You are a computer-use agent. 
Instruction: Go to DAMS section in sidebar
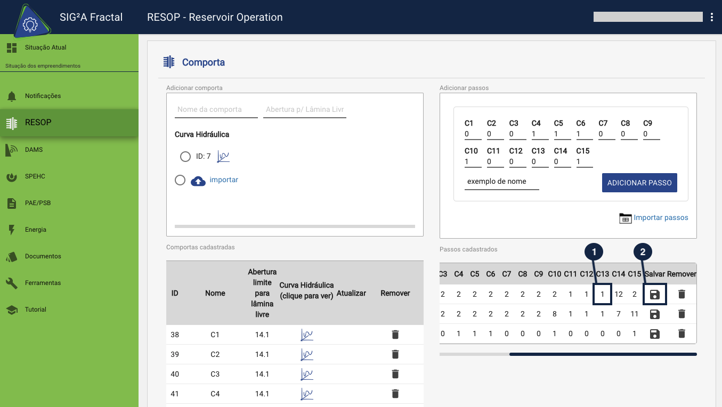pos(34,150)
